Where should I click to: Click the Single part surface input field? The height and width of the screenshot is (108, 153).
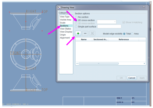coord(109,26)
